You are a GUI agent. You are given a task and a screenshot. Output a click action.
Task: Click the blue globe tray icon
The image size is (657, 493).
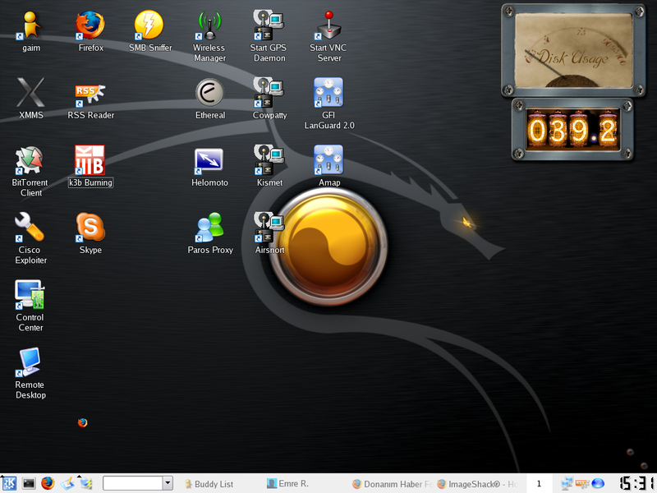pos(598,483)
